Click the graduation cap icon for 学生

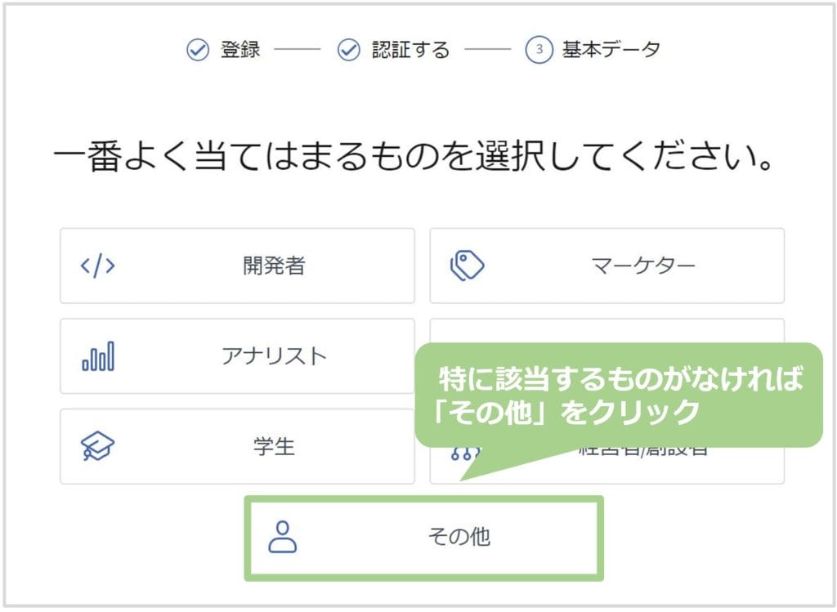click(97, 446)
